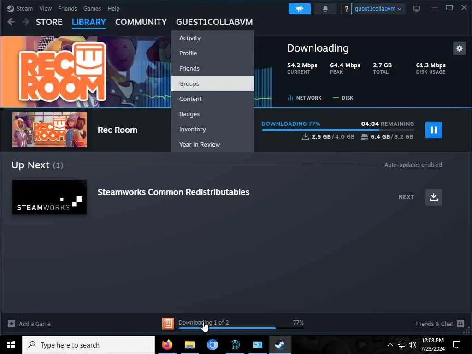The image size is (472, 354).
Task: Open the Help menu
Action: (x=113, y=8)
